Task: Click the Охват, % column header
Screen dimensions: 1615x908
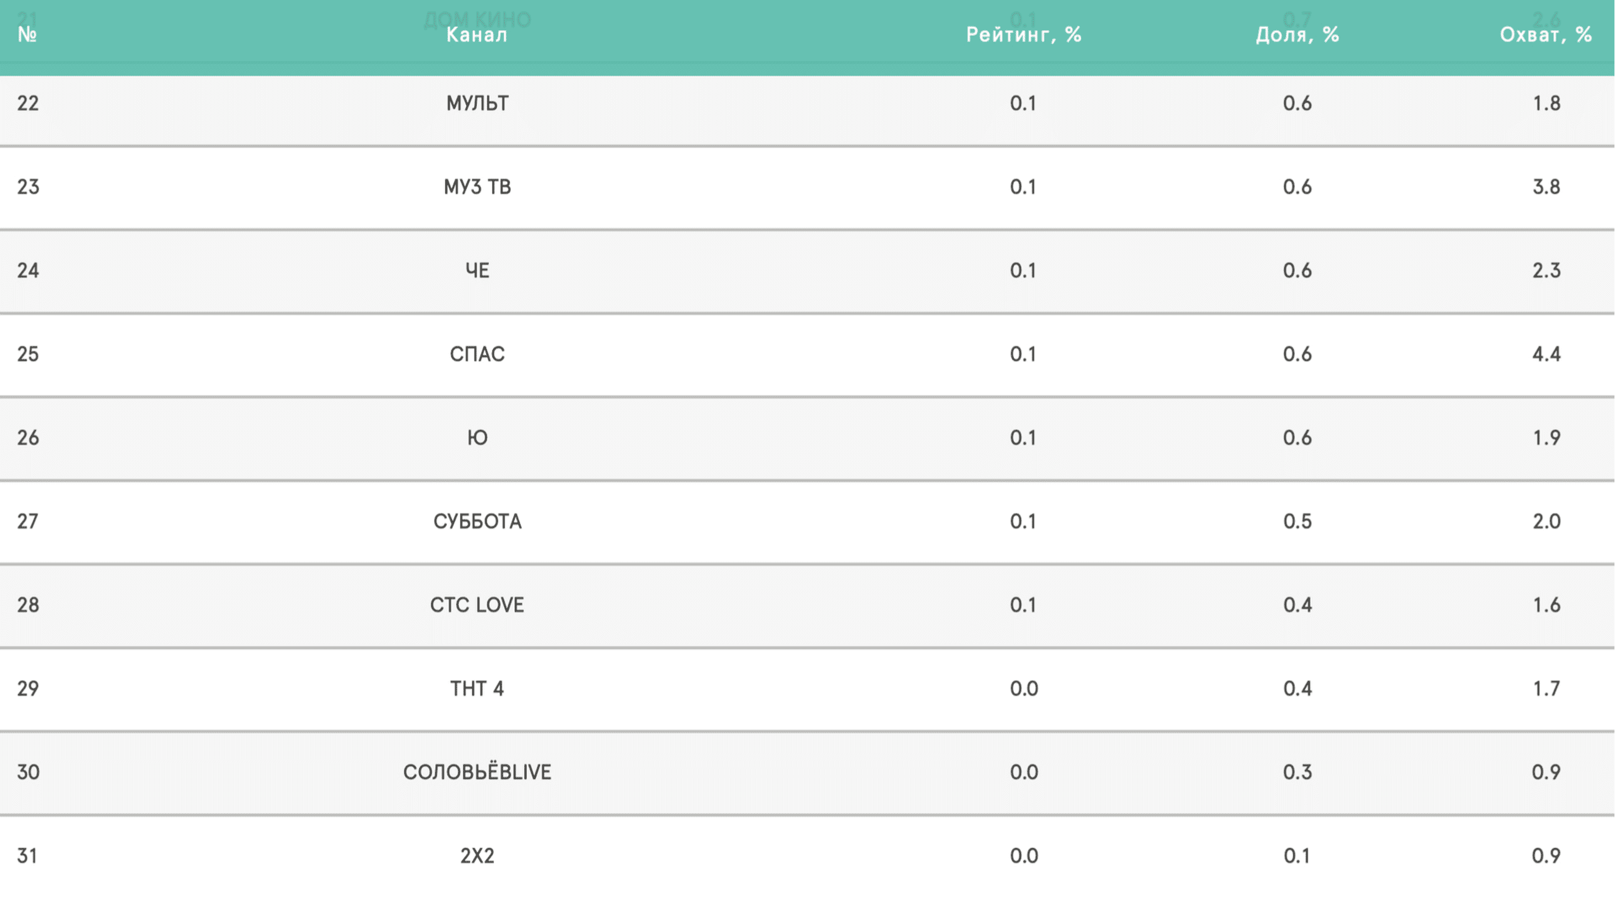Action: click(1545, 34)
